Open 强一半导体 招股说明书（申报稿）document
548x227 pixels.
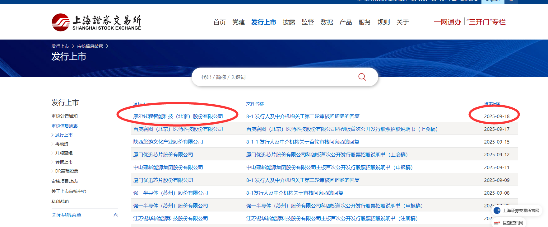(335, 206)
